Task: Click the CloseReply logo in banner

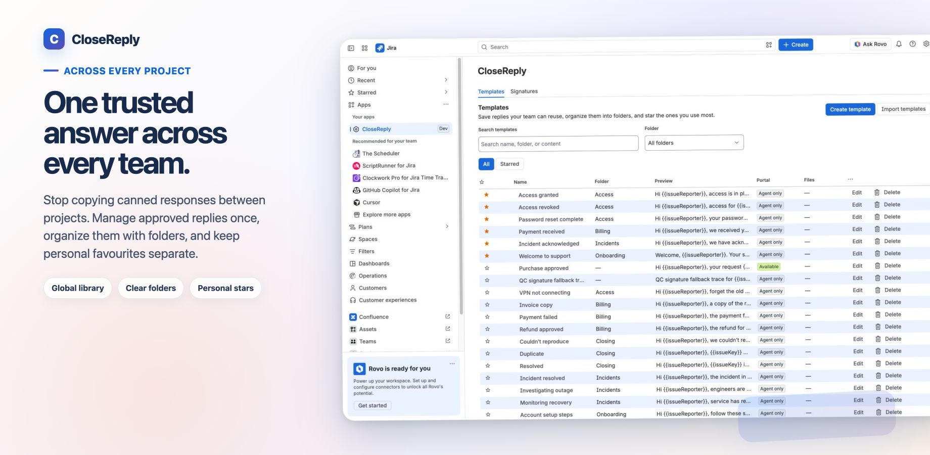Action: click(54, 39)
